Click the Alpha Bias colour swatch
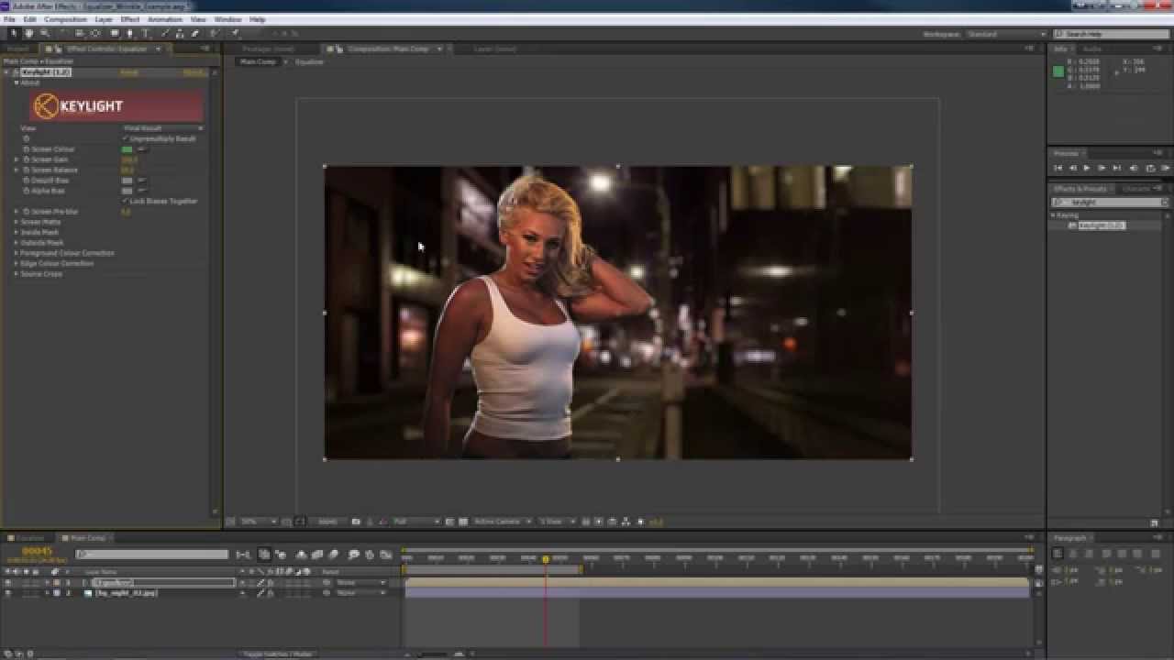Image resolution: width=1174 pixels, height=660 pixels. click(127, 191)
